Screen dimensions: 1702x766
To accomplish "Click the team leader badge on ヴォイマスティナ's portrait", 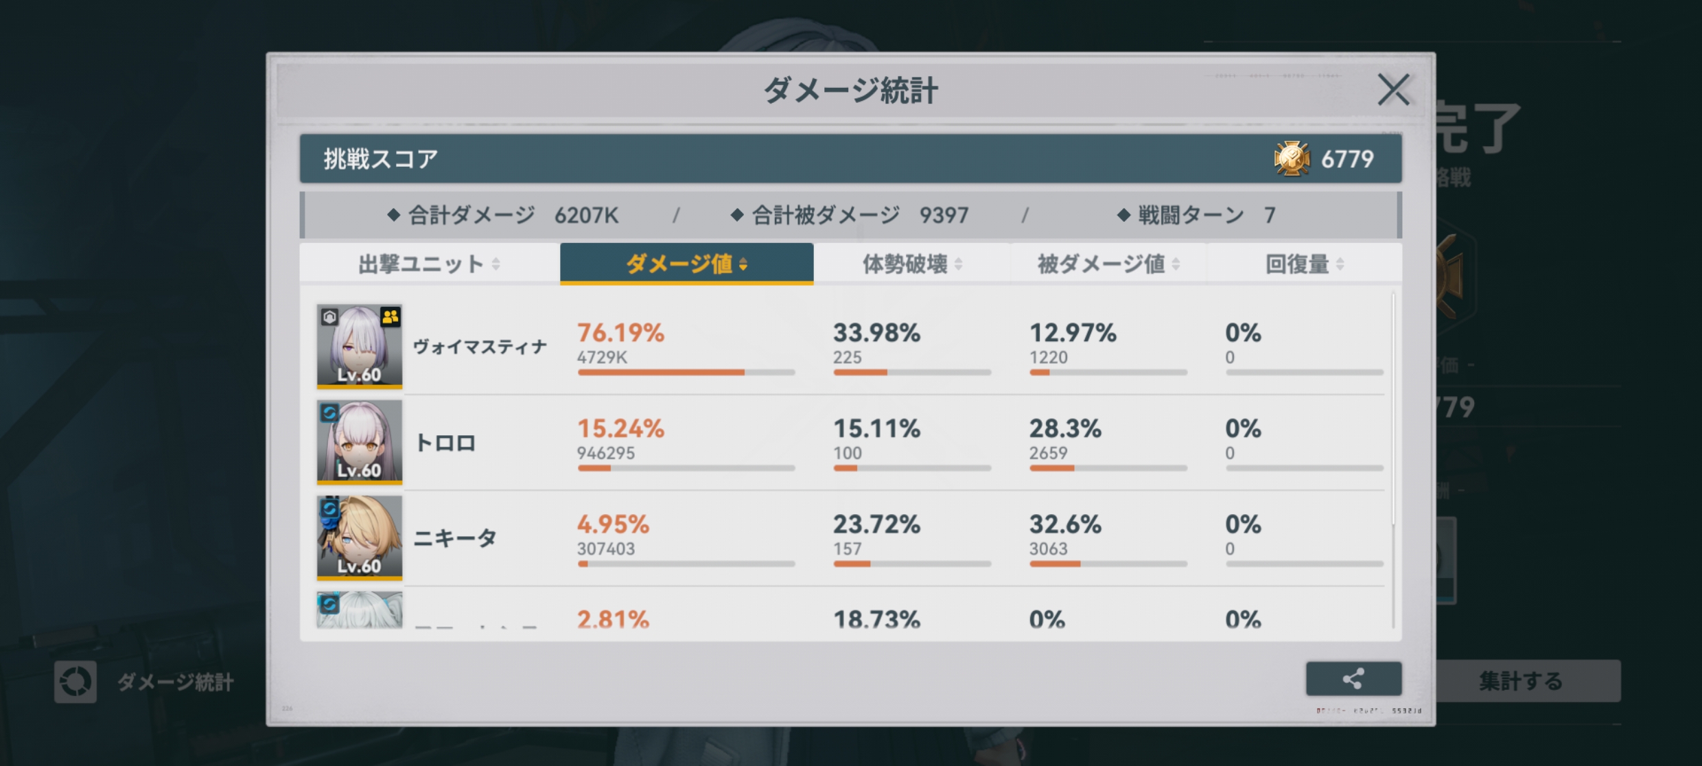I will tap(390, 316).
